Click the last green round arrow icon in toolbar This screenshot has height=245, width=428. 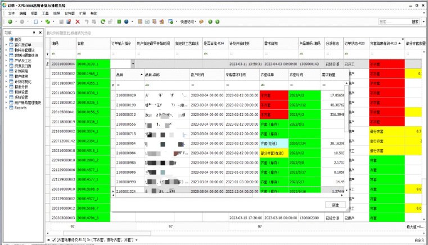(217, 22)
